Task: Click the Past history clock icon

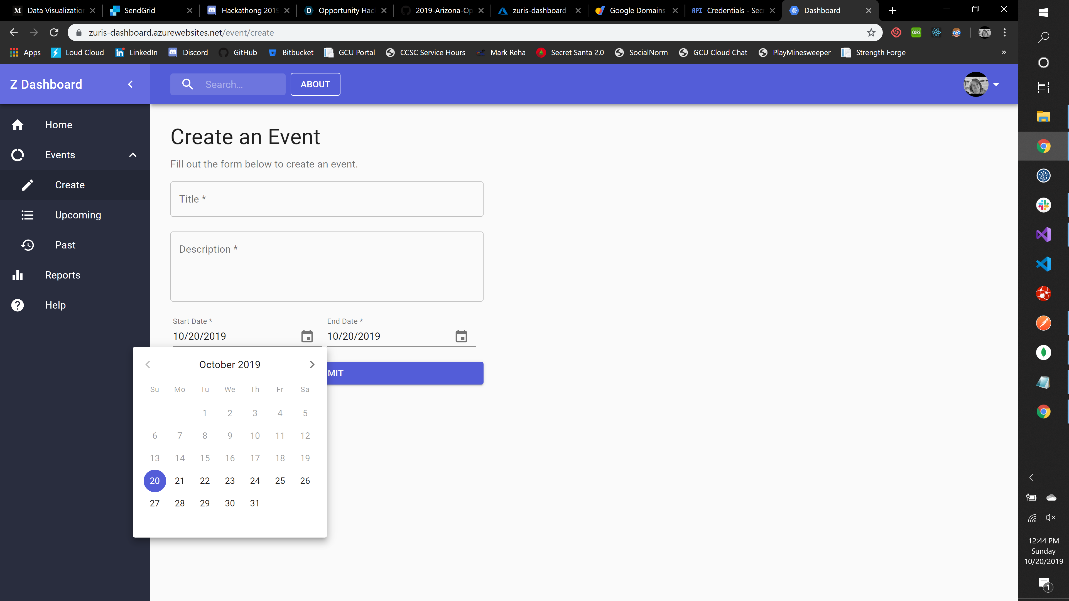Action: coord(27,245)
